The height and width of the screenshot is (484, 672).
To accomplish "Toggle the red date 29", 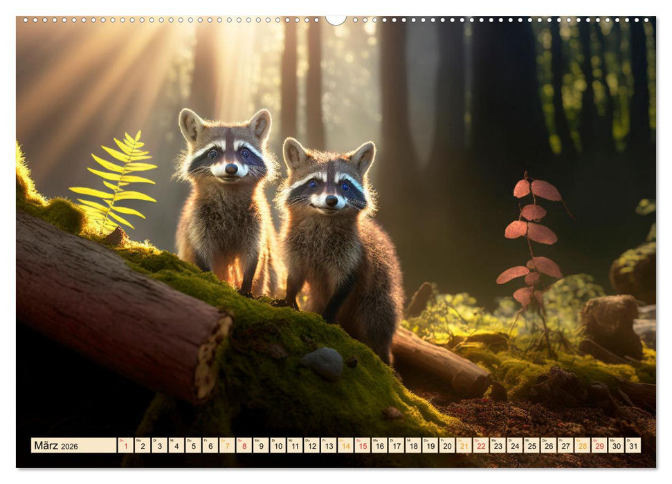I will tap(599, 447).
